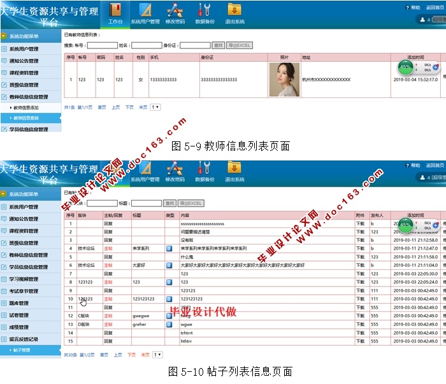
Task: Open page selector dropdown on post list page
Action: tap(157, 355)
